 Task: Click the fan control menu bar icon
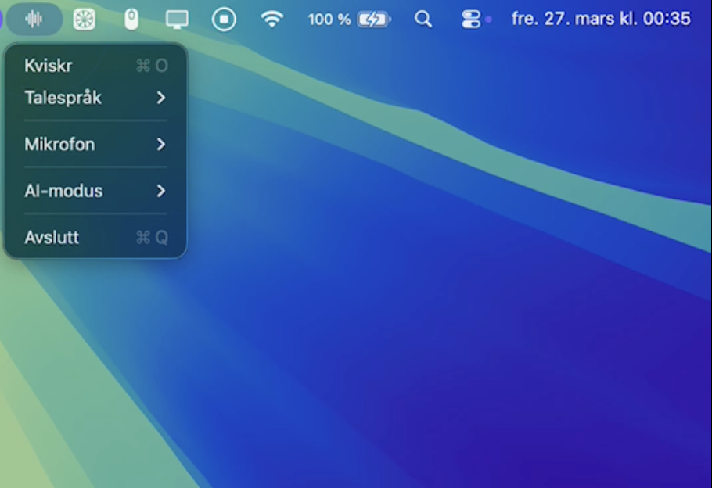tap(84, 18)
